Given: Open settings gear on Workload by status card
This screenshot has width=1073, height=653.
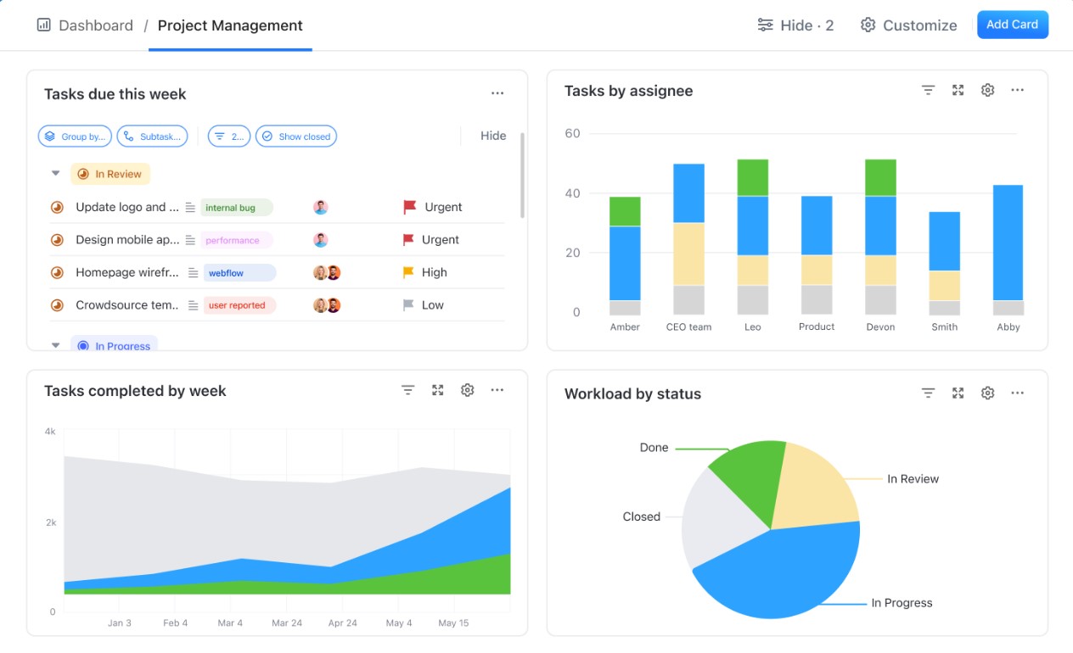Looking at the screenshot, I should [x=987, y=393].
